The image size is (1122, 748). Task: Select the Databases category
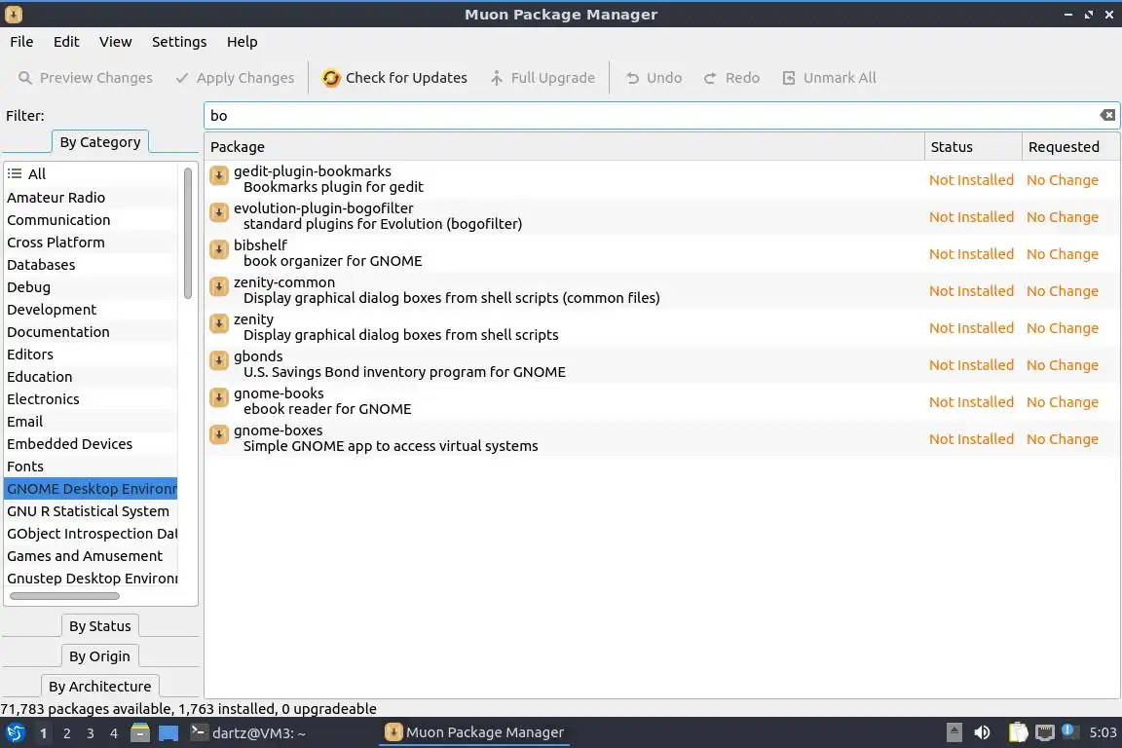[91, 265]
